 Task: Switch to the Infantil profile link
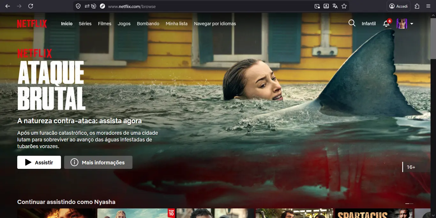click(x=369, y=24)
